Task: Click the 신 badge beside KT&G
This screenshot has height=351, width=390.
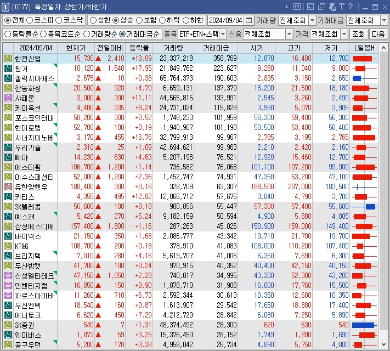Action: coord(8,246)
